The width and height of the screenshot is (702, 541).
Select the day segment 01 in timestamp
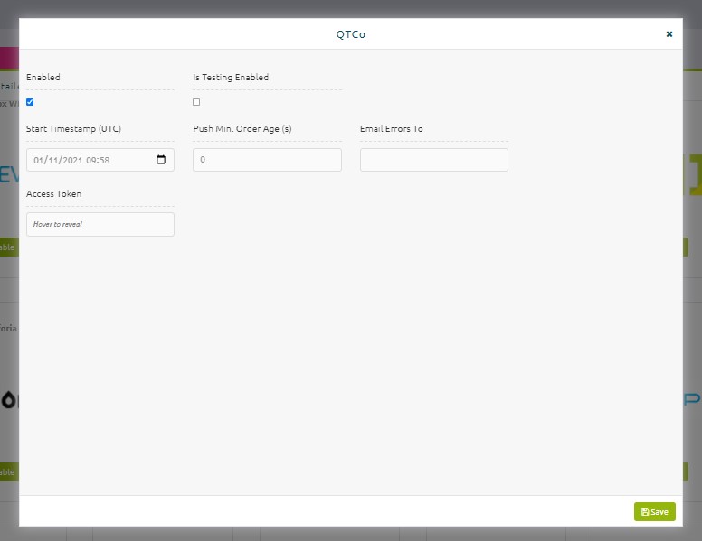point(38,160)
